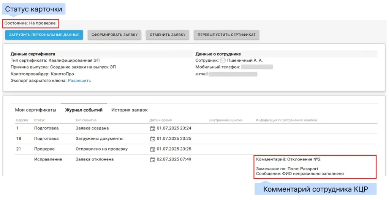Open История заявок tab
Screen dimensions: 389x200
(x=129, y=110)
